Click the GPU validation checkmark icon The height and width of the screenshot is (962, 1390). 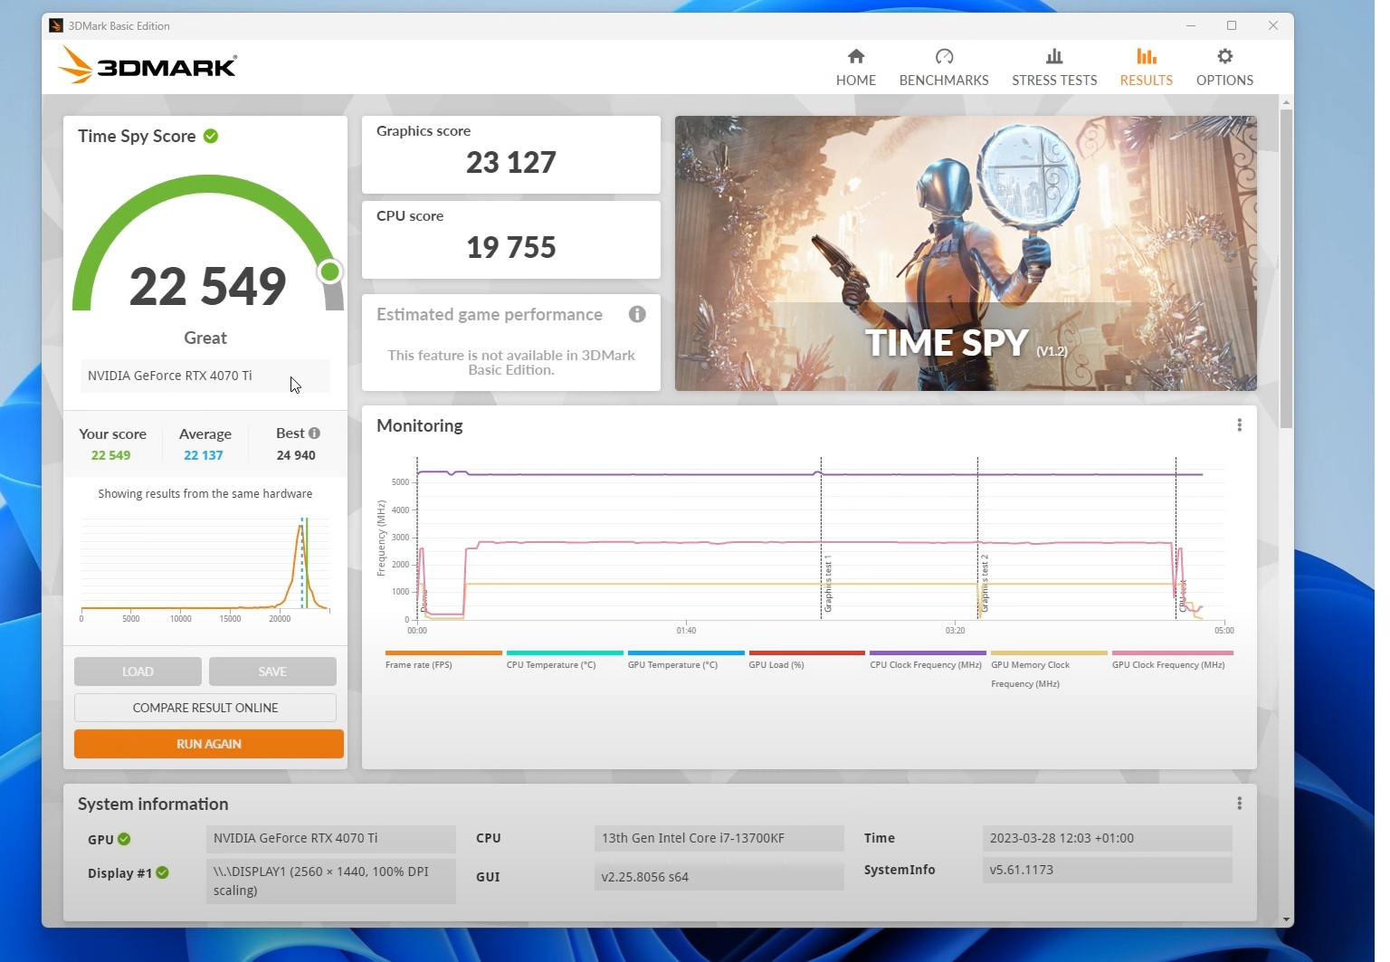coord(124,839)
